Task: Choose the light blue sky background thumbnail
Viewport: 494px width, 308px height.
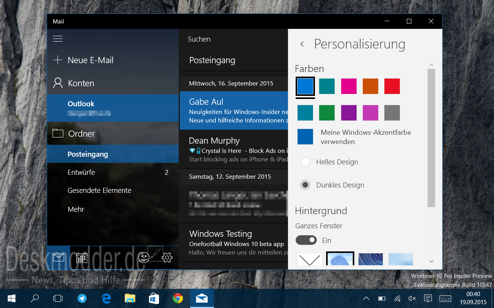Action: [x=401, y=259]
